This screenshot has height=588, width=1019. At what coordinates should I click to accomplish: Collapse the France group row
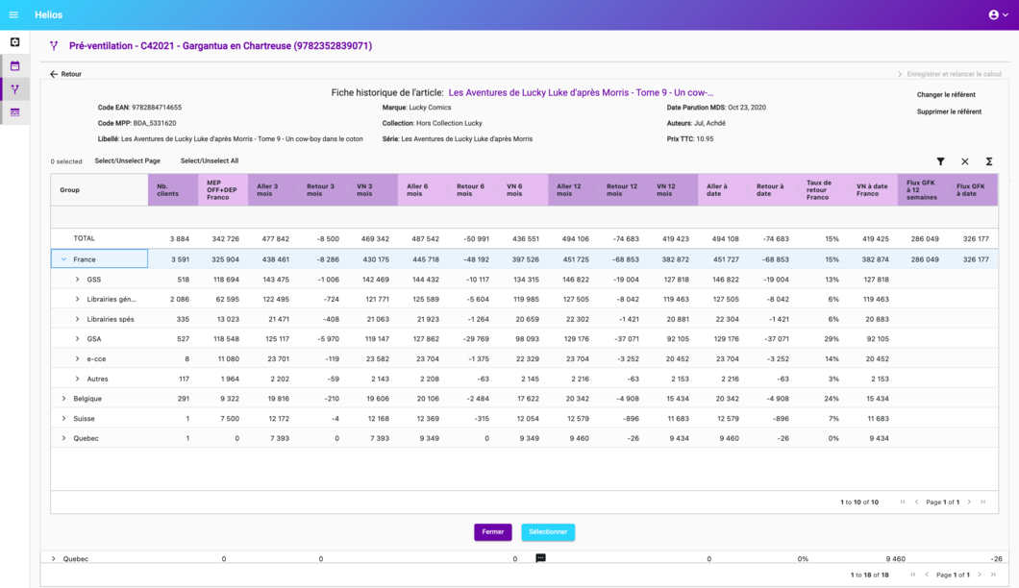(x=64, y=259)
